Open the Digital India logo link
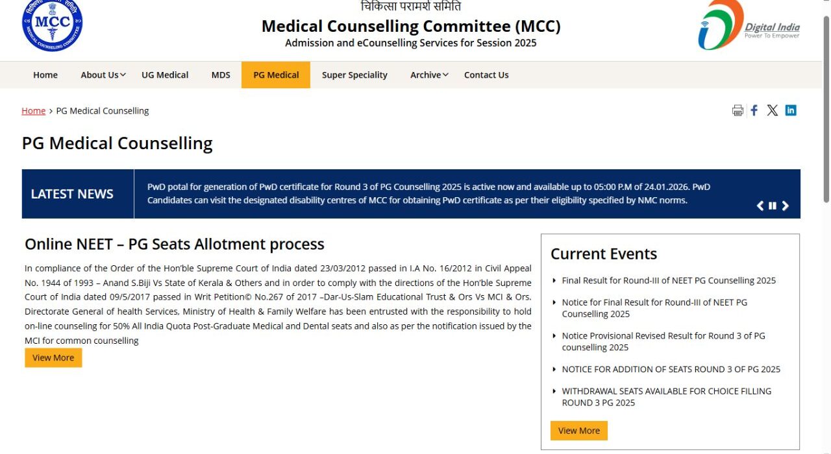The width and height of the screenshot is (831, 454). point(747,27)
